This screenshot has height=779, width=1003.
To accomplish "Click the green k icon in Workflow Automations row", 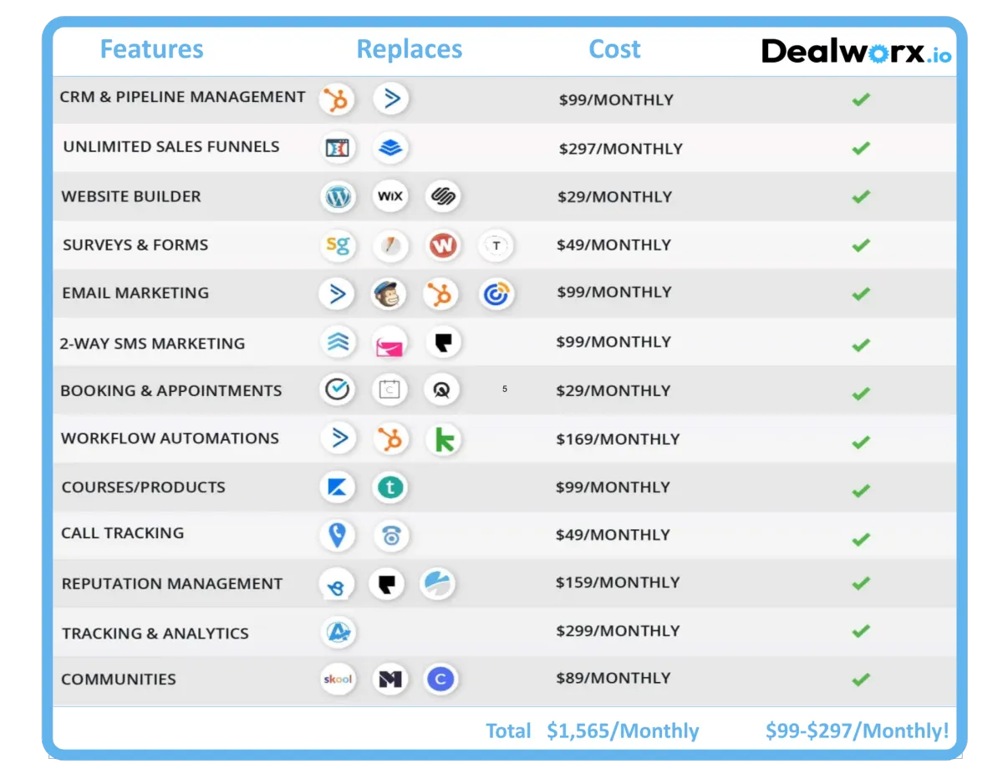I will click(444, 440).
